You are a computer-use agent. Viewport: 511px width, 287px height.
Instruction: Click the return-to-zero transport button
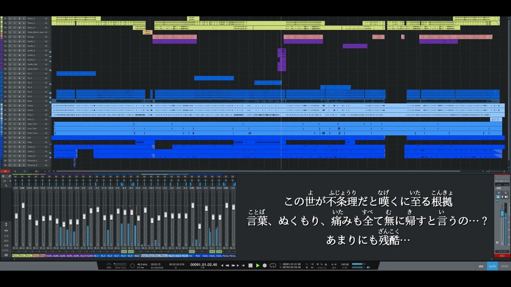point(243,265)
